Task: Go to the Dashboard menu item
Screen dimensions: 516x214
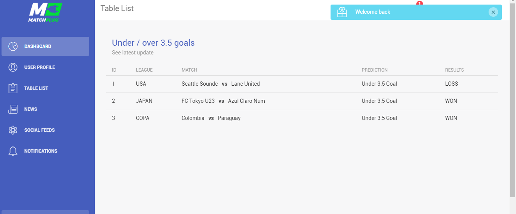Action: click(x=45, y=46)
